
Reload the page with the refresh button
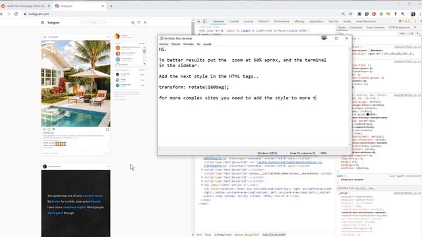point(16,14)
